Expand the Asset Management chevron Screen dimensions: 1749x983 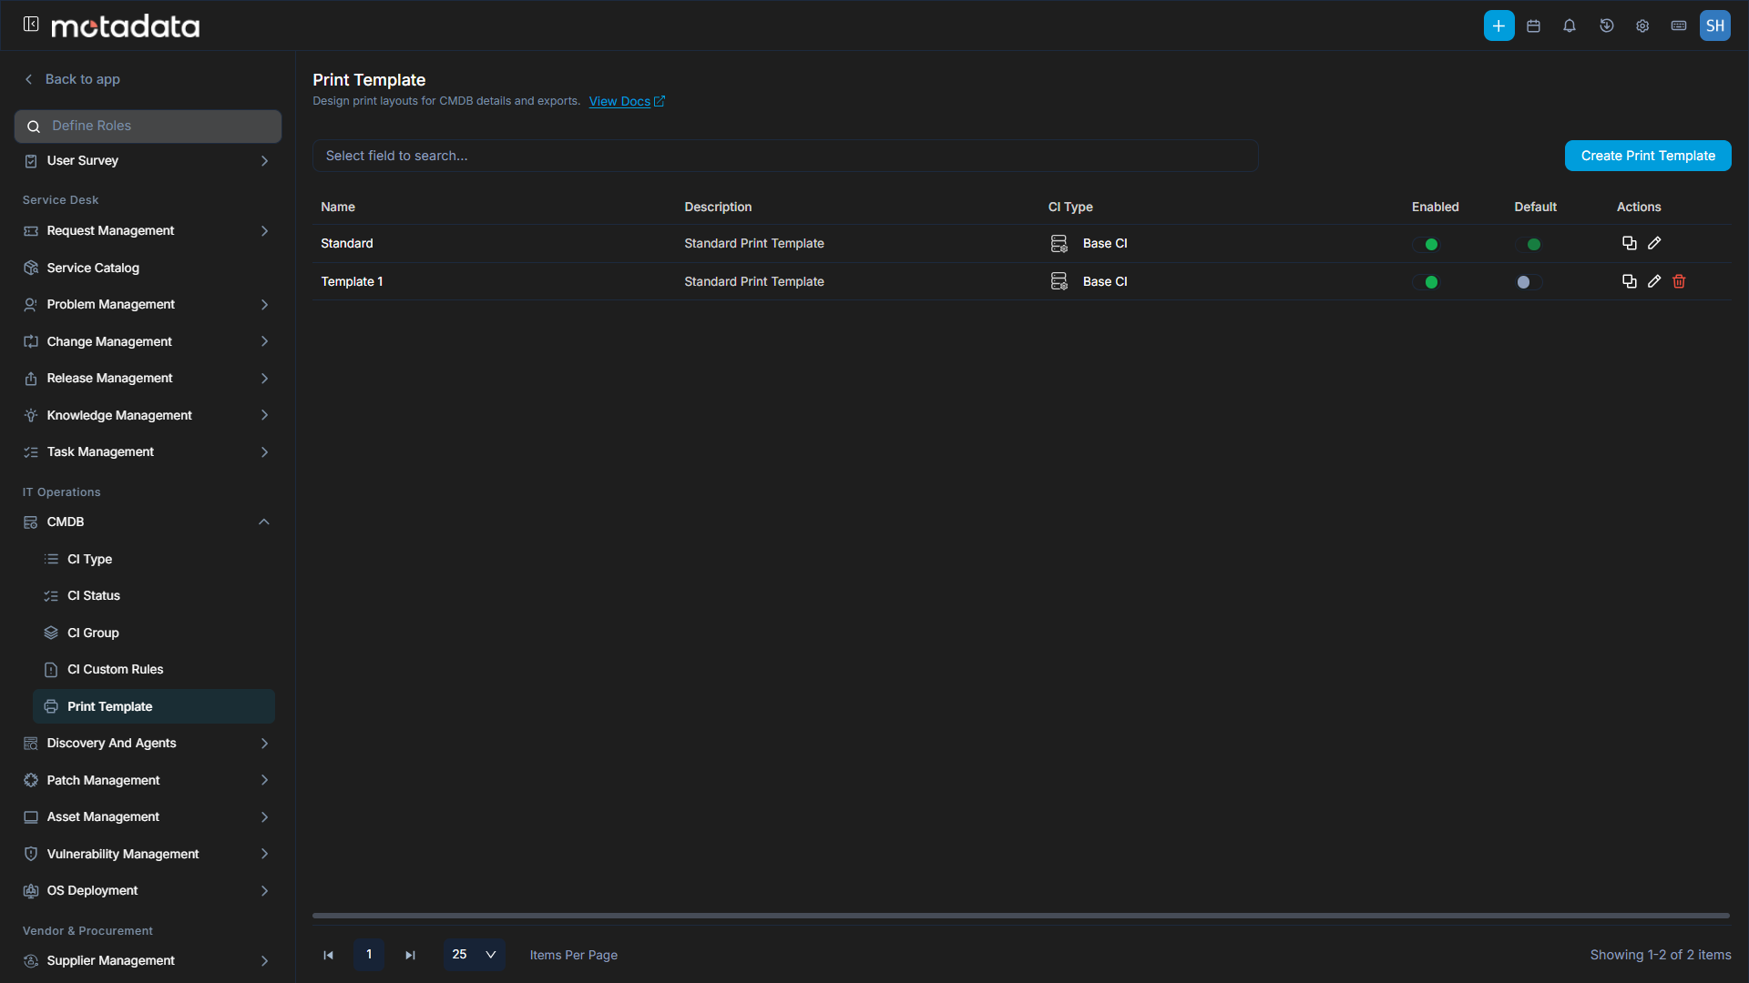[x=264, y=817]
